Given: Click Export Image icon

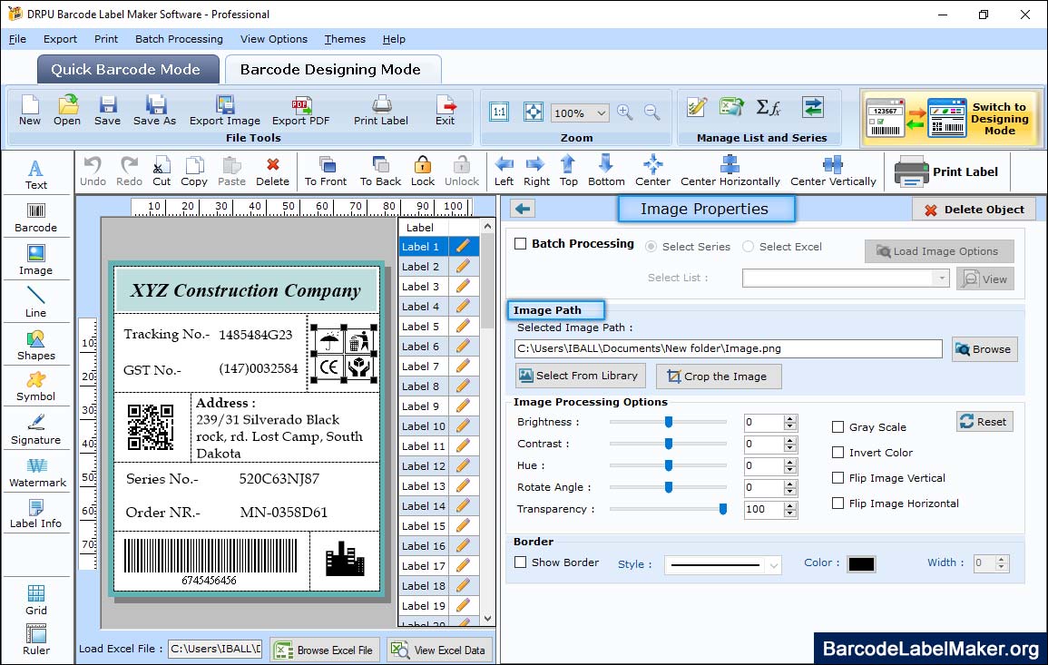Looking at the screenshot, I should [x=225, y=111].
